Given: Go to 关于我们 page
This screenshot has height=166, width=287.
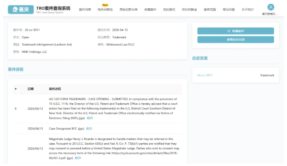Looking at the screenshot, I should tap(248, 9).
